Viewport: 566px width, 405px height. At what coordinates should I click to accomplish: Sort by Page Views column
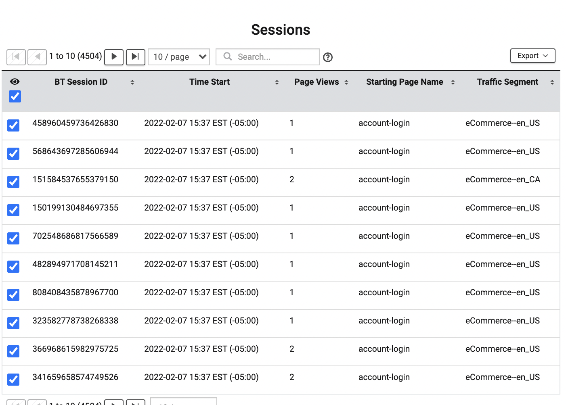point(346,82)
